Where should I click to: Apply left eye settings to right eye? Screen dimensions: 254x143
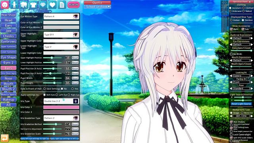[x=35, y=139]
